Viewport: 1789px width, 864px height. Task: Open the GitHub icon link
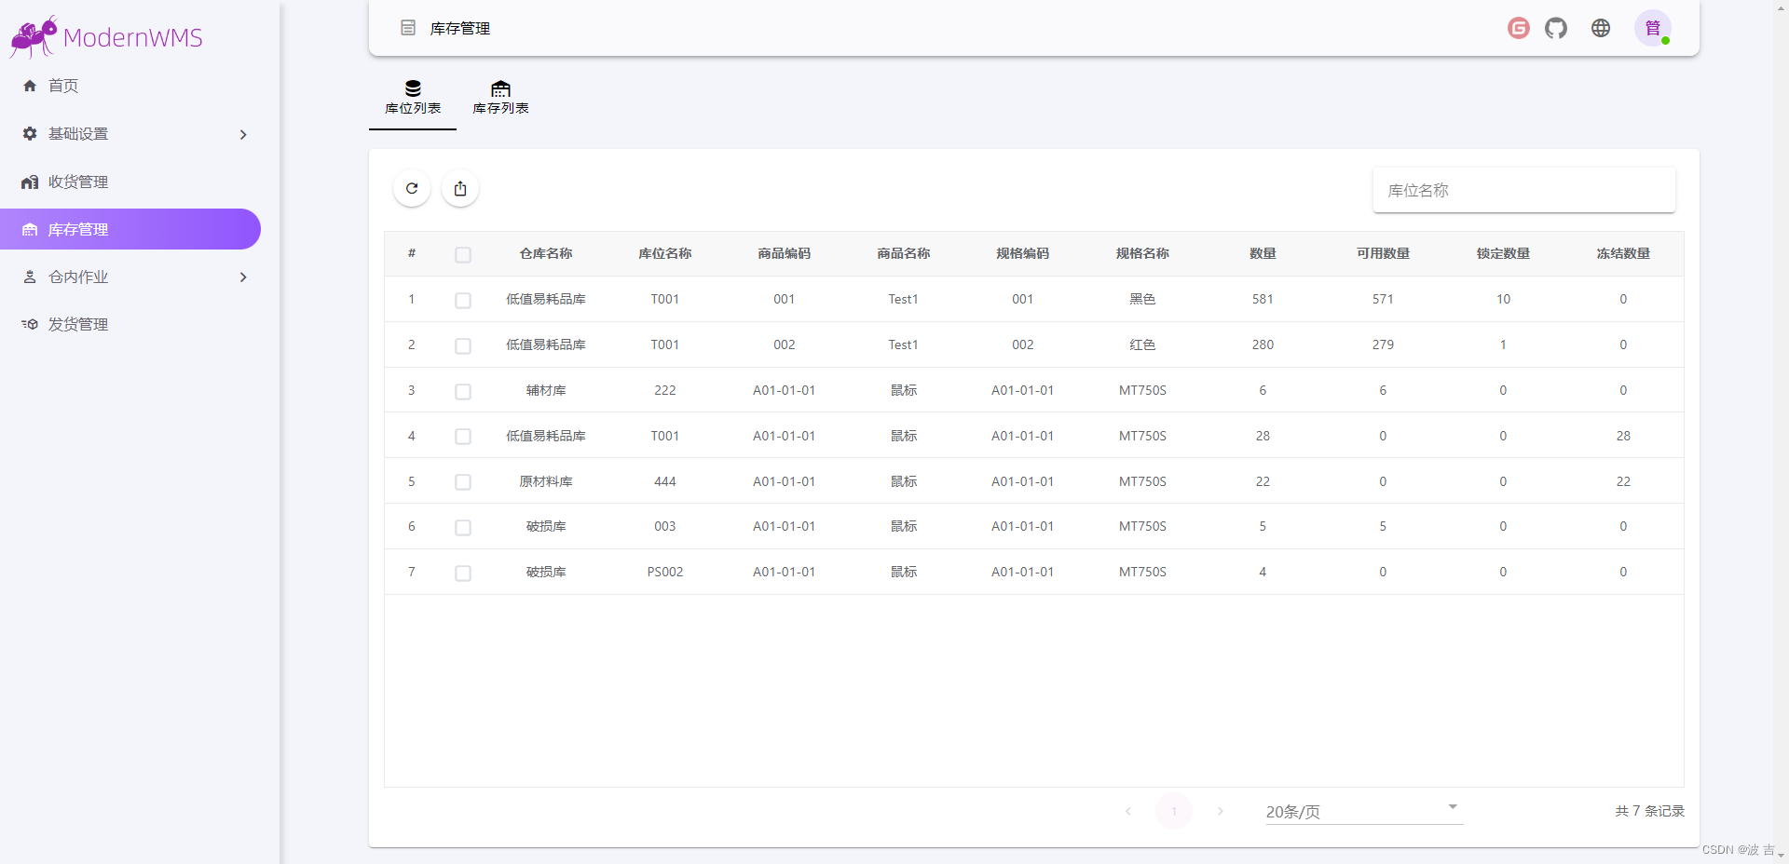[1556, 28]
